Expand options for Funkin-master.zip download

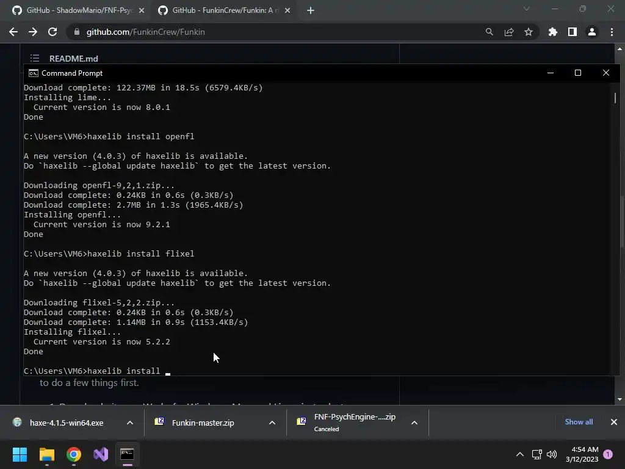point(272,423)
